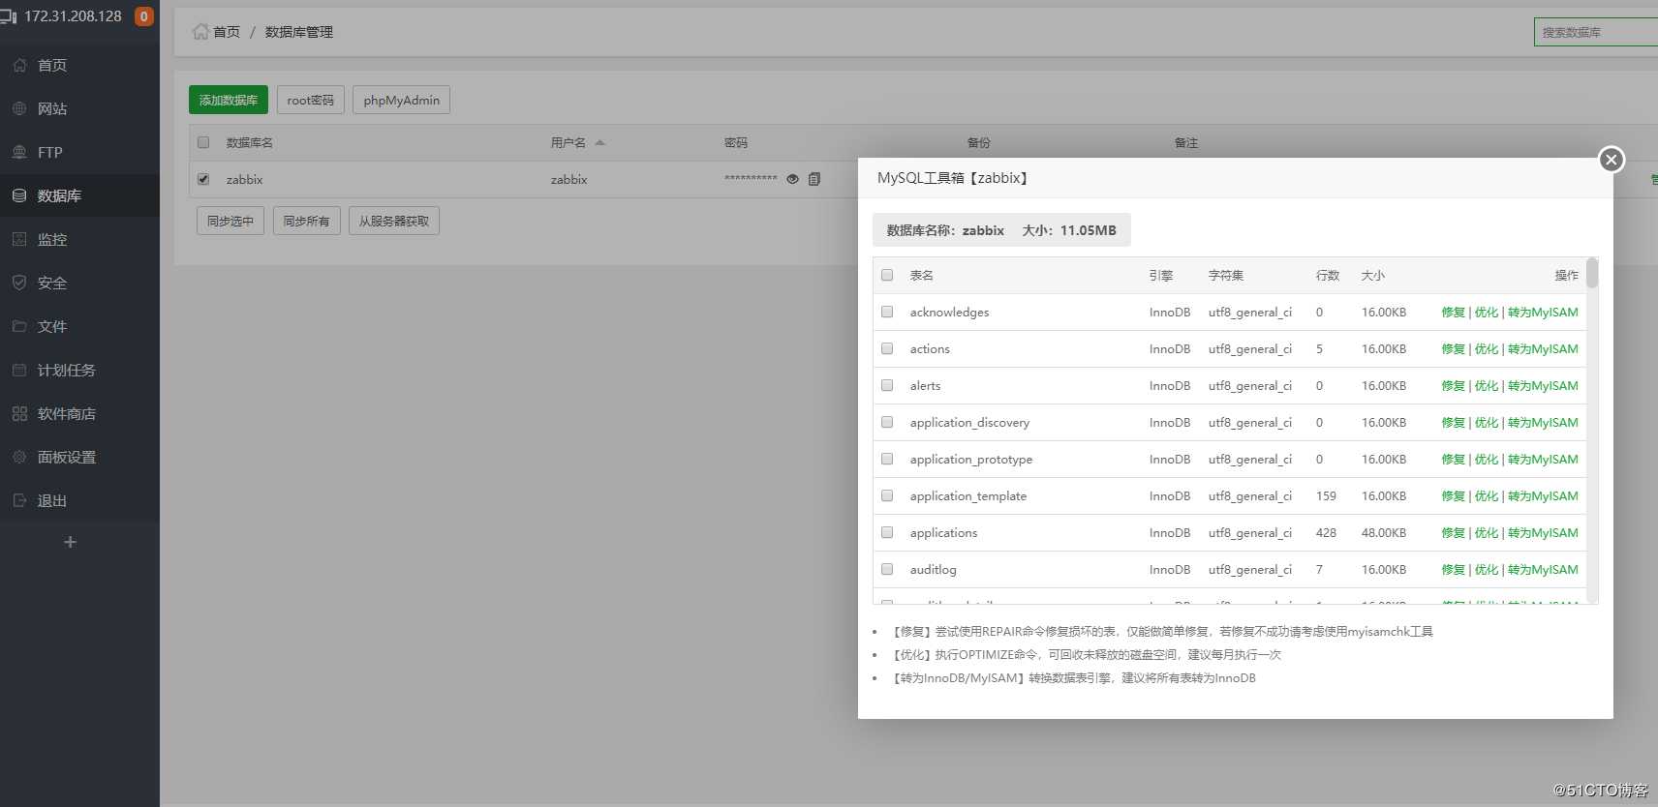Repair the application_discovery table via 修复
Image resolution: width=1658 pixels, height=807 pixels.
pos(1453,422)
